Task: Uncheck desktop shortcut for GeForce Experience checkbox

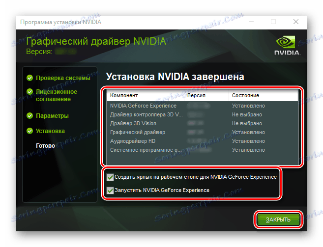Action: click(110, 177)
